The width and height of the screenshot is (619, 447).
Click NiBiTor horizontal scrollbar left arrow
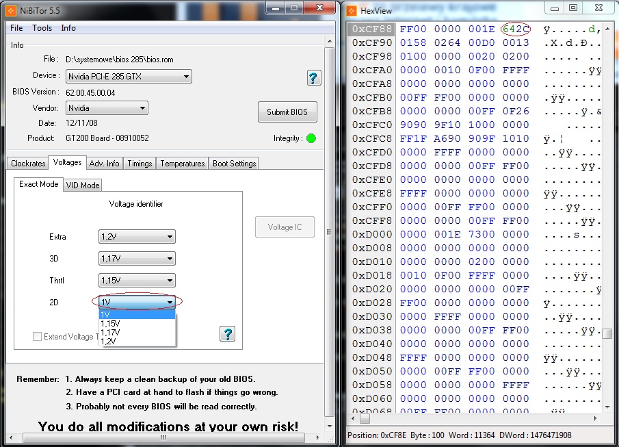pyautogui.click(x=11, y=437)
